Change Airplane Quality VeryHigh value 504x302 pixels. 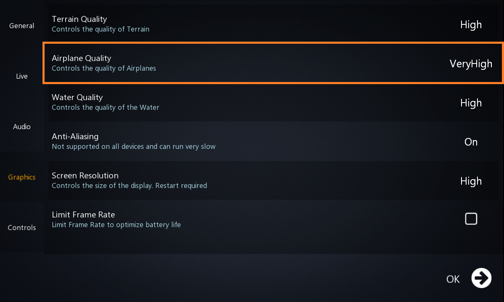(x=471, y=64)
